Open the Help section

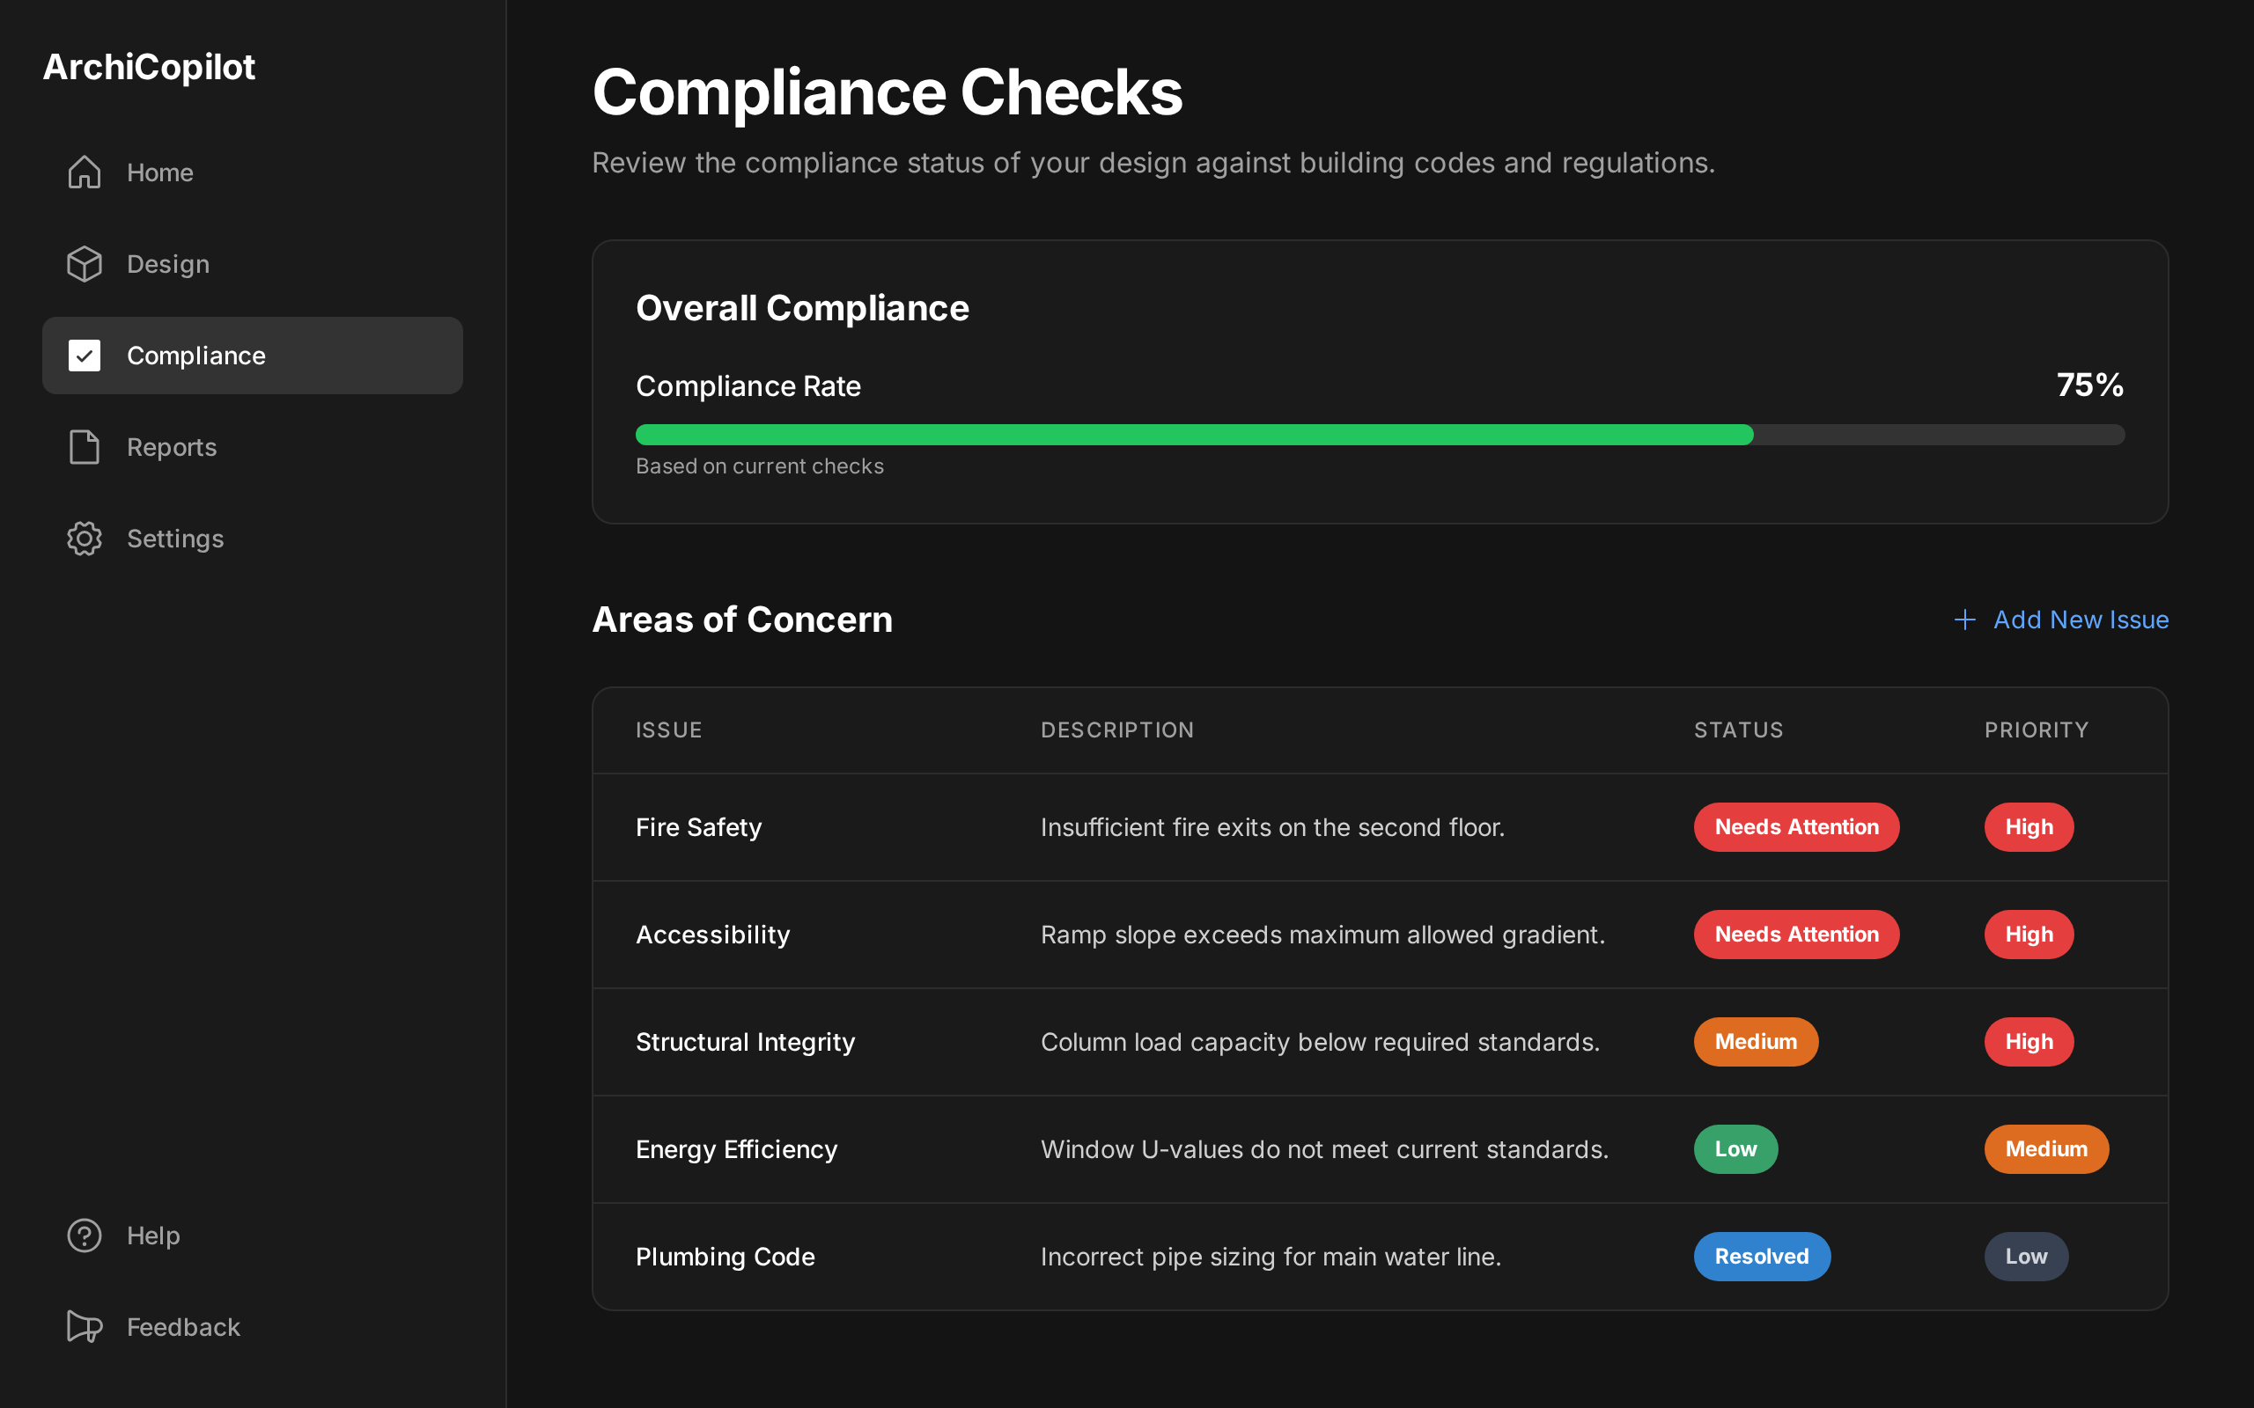(253, 1236)
